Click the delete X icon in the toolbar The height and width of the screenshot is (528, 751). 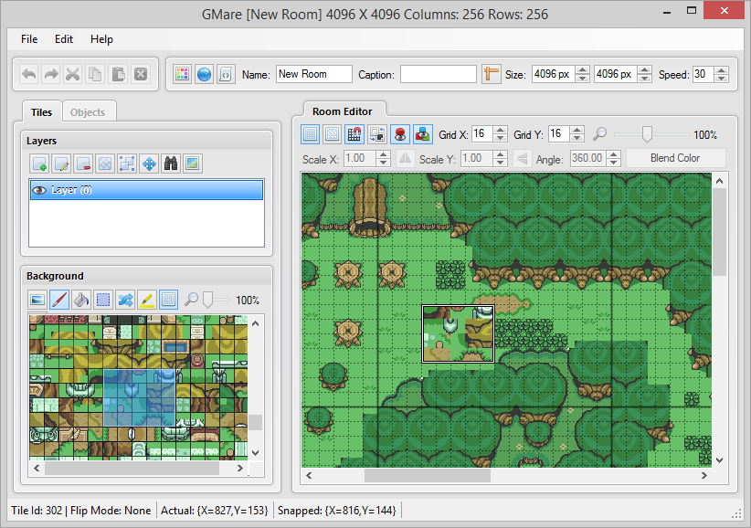tap(141, 74)
